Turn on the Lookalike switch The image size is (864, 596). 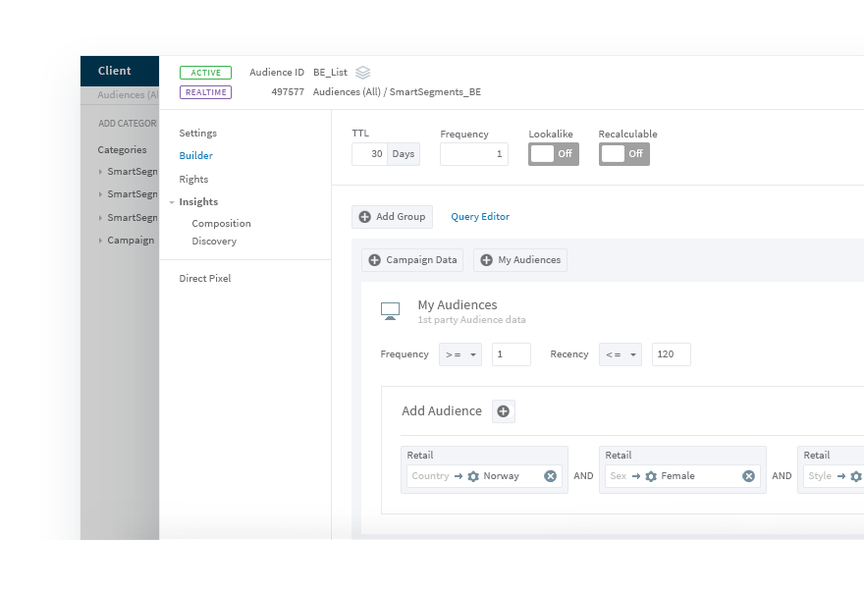point(553,154)
